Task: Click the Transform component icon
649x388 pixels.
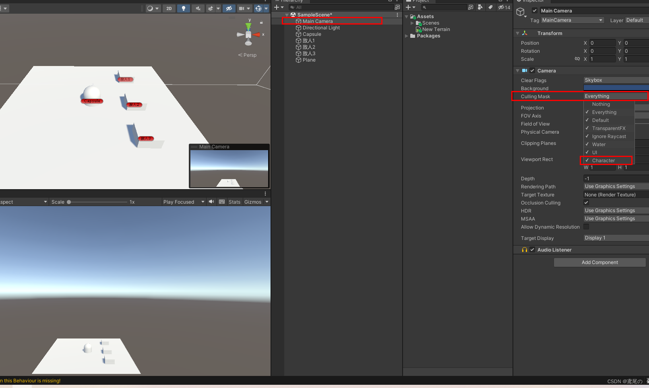Action: (525, 33)
